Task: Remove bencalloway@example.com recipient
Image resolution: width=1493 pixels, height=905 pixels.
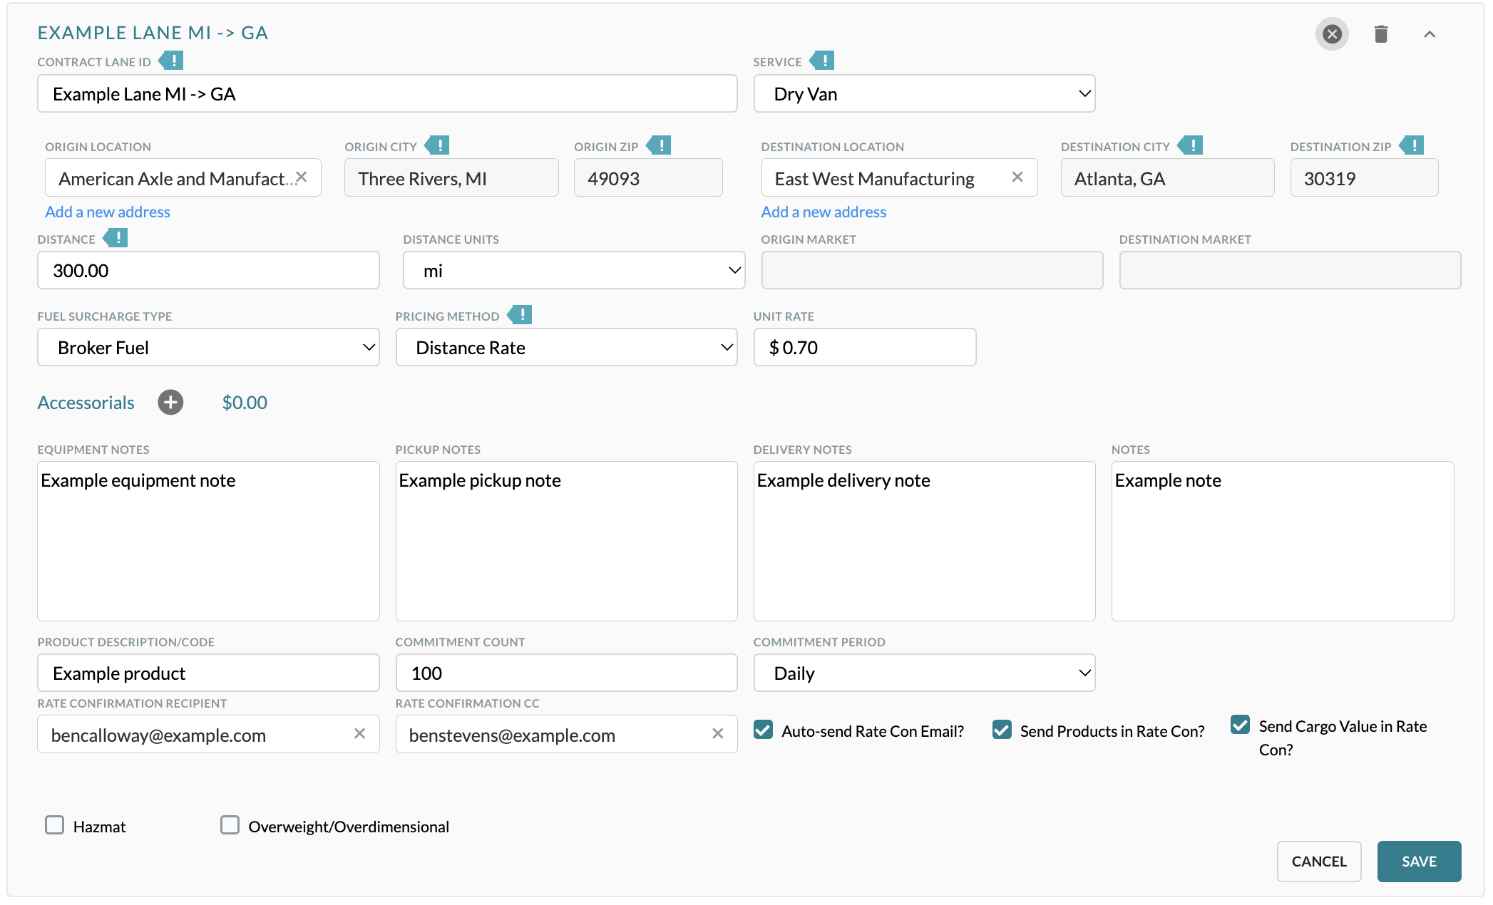Action: click(360, 734)
